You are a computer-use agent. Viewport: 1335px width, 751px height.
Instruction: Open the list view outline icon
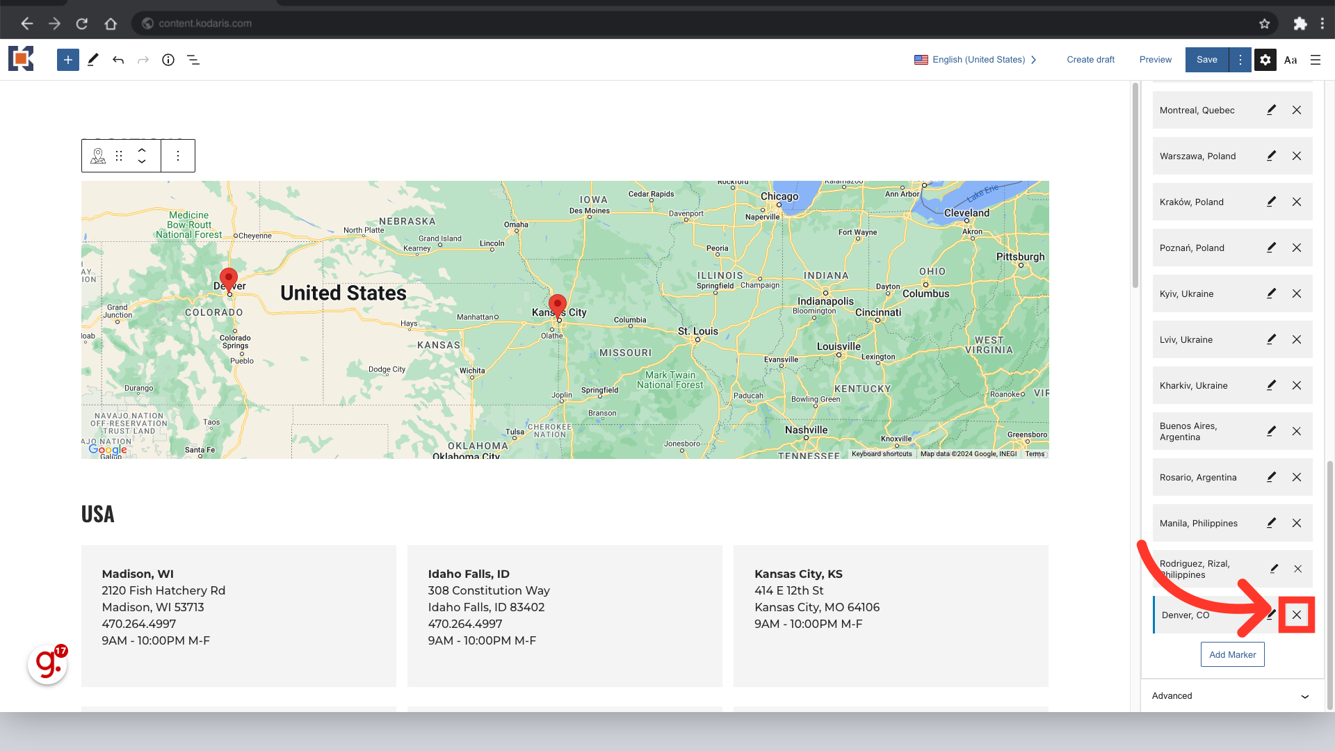[193, 60]
